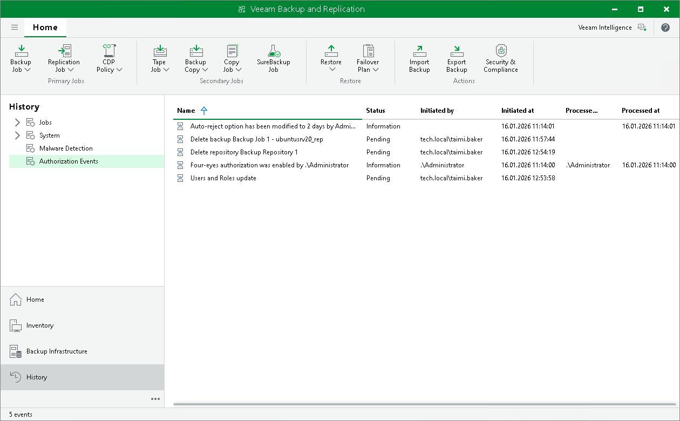Viewport: 680px width, 421px height.
Task: Expand the System tree node
Action: [x=17, y=135]
